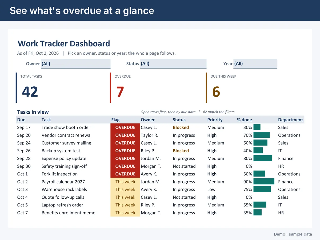Click the Vendor contract renewal task

pos(67,135)
